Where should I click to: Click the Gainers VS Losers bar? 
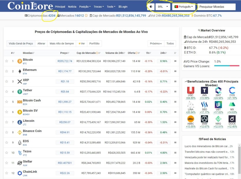coord(227,66)
